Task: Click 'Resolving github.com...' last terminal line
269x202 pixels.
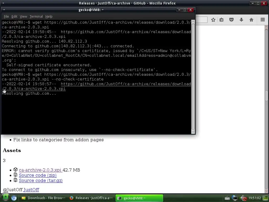Action: tap(29, 93)
